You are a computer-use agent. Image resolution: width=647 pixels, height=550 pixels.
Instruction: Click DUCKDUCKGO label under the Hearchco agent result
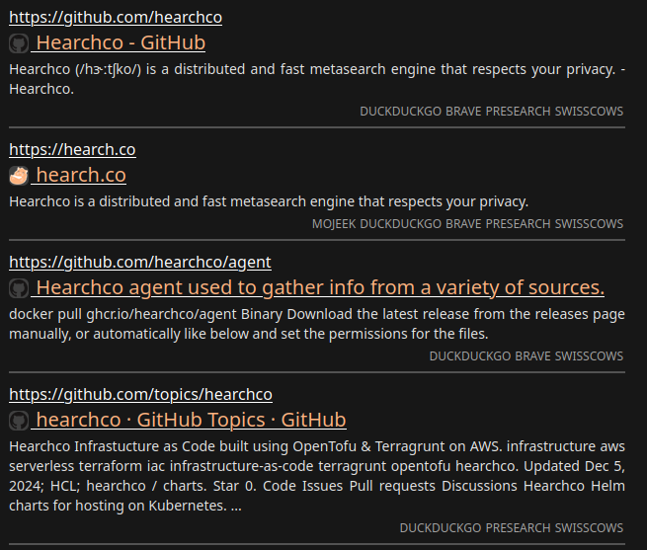tap(470, 355)
